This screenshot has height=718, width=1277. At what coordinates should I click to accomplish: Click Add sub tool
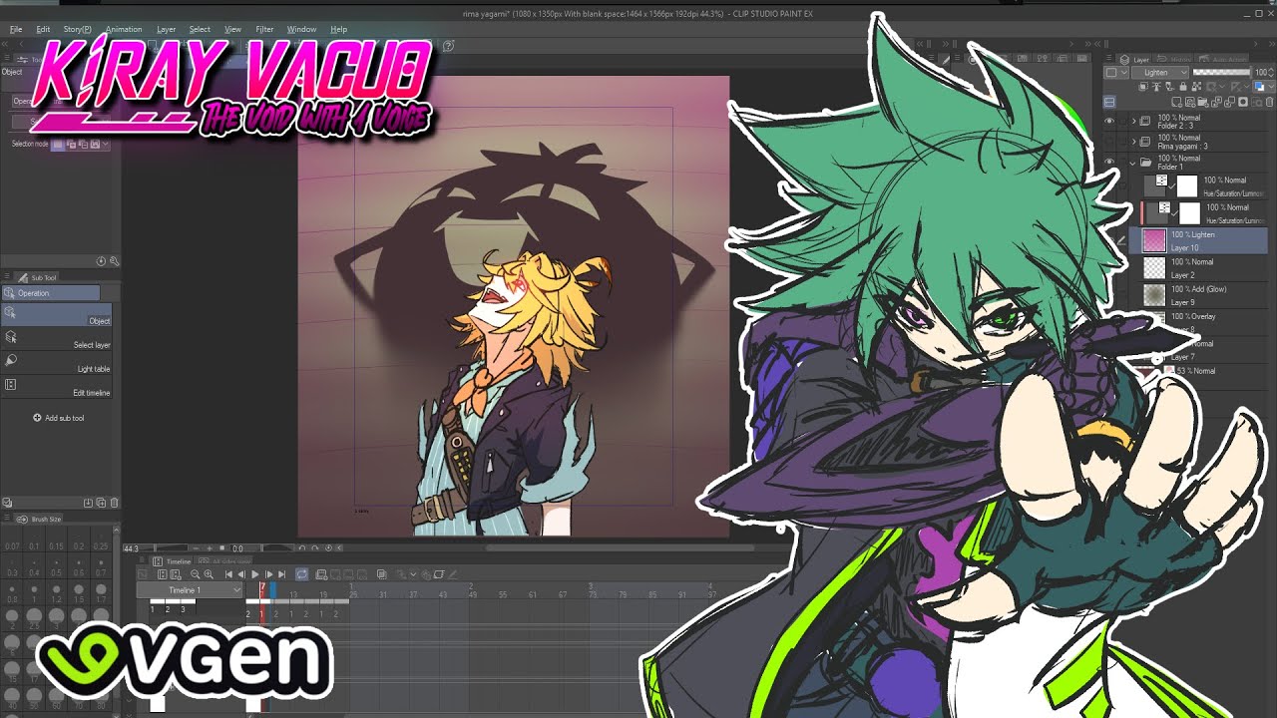(59, 418)
